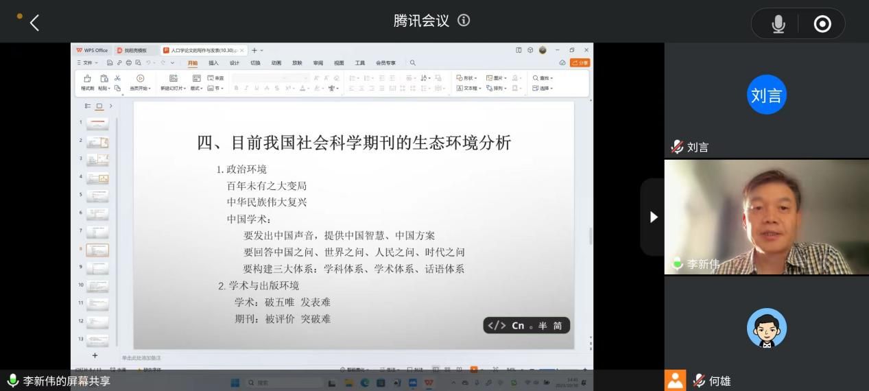The image size is (869, 391).
Task: Toggle 半 half-width mode in input method bar
Action: pos(543,326)
